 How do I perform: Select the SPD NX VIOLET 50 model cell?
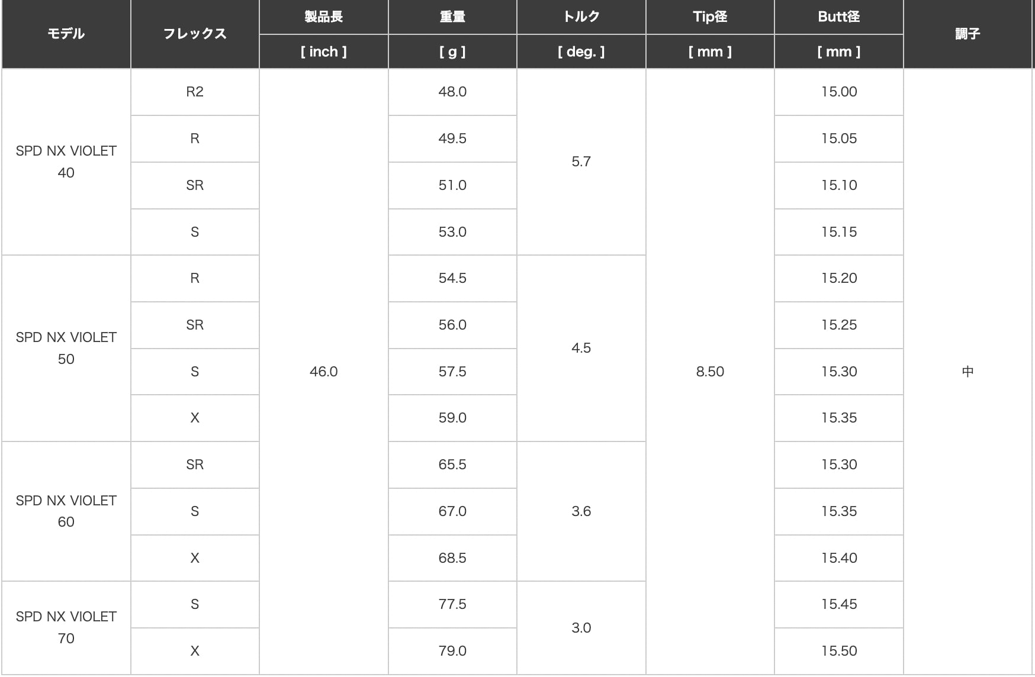coord(66,348)
